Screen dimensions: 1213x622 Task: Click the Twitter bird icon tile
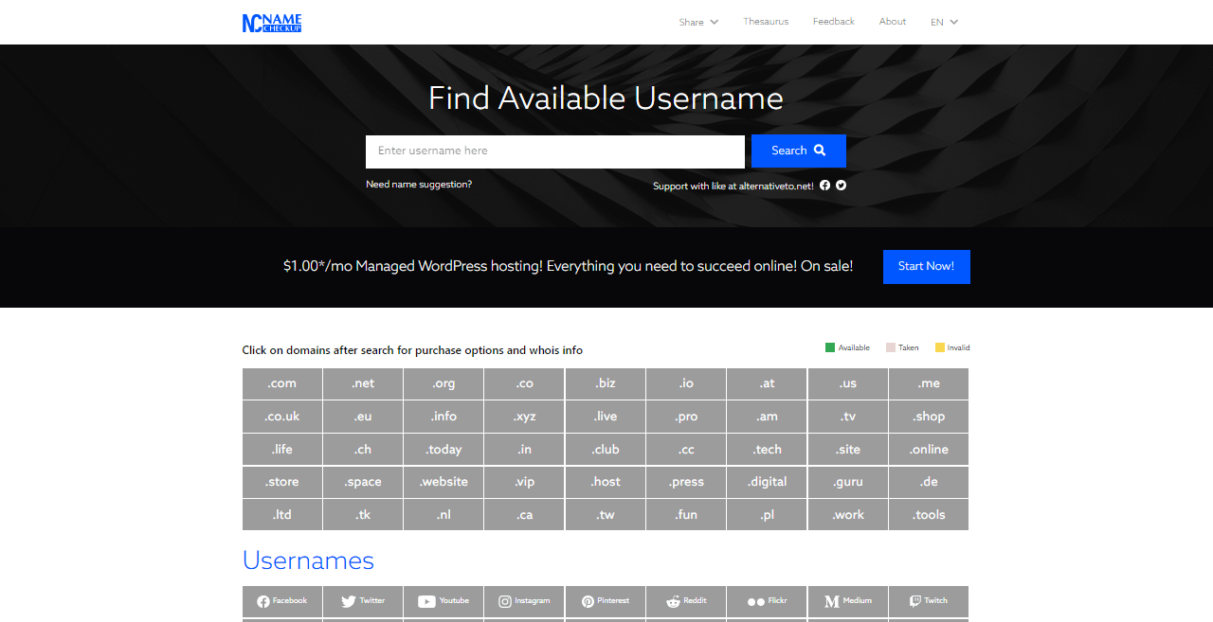(x=363, y=601)
